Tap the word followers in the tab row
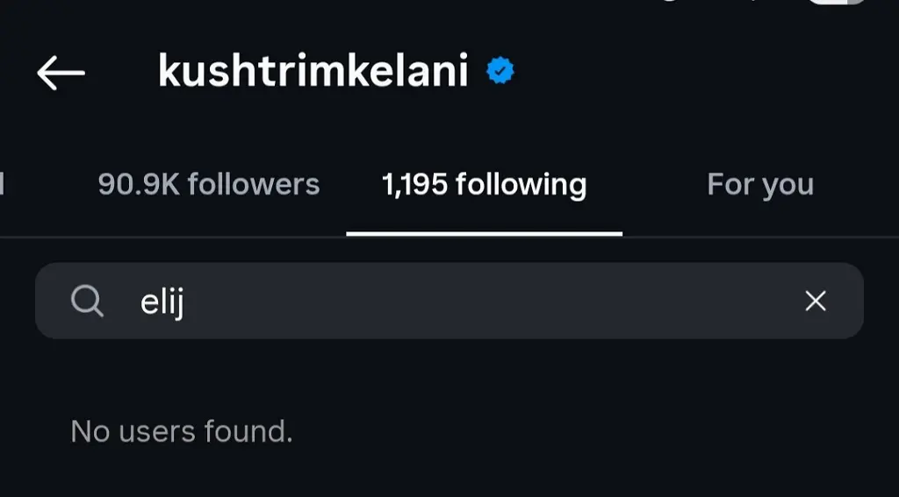This screenshot has width=899, height=497. click(x=254, y=184)
